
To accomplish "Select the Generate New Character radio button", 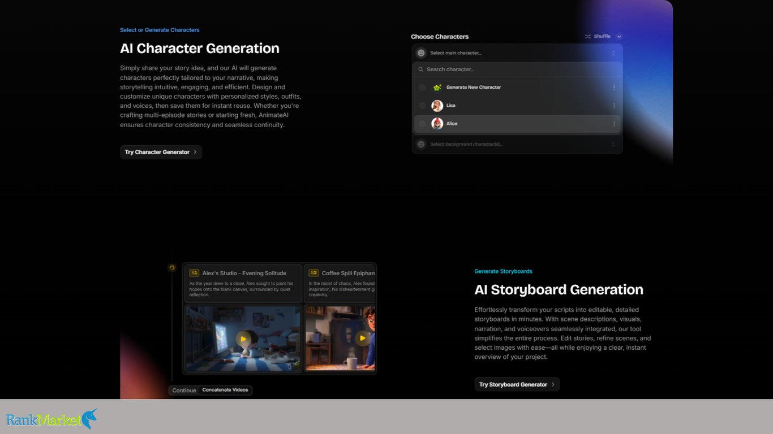I will tap(422, 88).
